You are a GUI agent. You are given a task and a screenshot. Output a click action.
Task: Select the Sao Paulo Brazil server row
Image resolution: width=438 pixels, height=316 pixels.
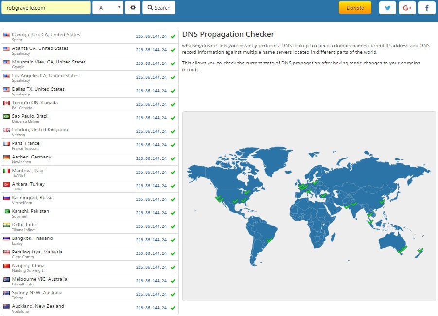[x=73, y=117]
